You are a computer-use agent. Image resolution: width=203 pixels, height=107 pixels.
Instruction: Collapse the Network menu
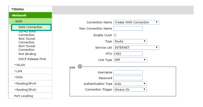[19, 15]
